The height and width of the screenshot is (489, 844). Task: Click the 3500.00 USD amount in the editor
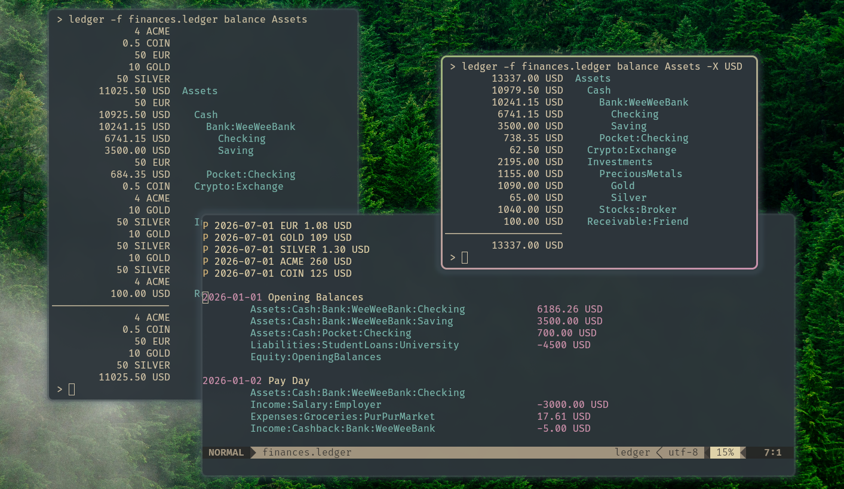(570, 321)
